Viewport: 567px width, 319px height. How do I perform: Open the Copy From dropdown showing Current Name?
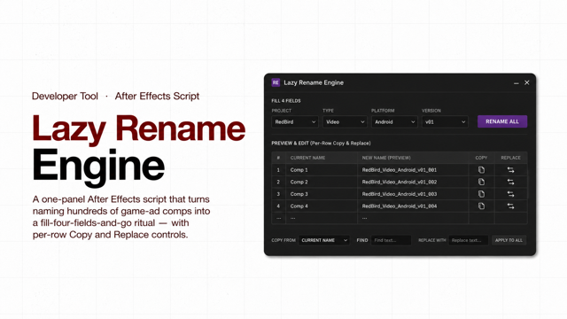[324, 240]
